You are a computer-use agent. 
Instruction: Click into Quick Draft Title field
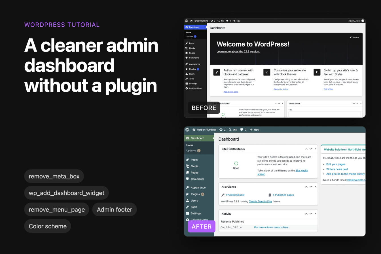point(325,114)
